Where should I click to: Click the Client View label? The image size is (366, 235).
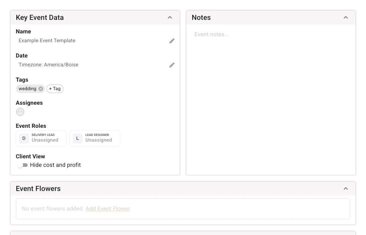pos(30,156)
